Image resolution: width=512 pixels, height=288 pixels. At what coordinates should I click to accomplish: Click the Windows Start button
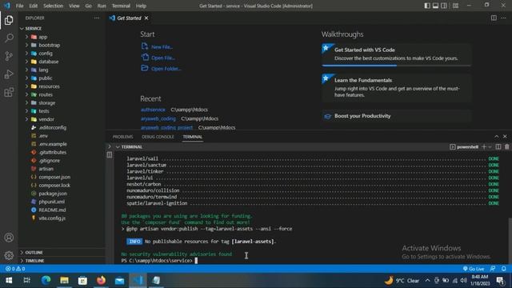[9, 280]
